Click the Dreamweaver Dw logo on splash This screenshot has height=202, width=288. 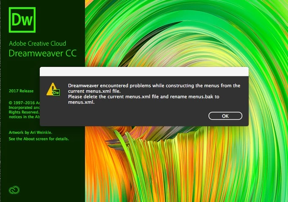click(22, 20)
